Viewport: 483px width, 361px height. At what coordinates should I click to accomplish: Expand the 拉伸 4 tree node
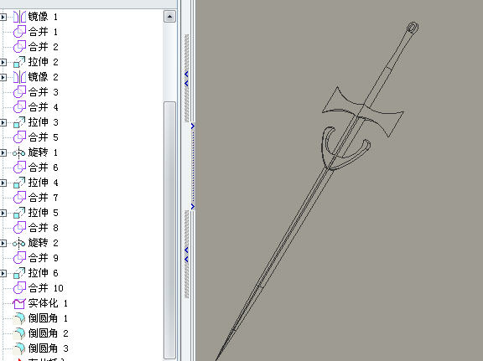3,183
